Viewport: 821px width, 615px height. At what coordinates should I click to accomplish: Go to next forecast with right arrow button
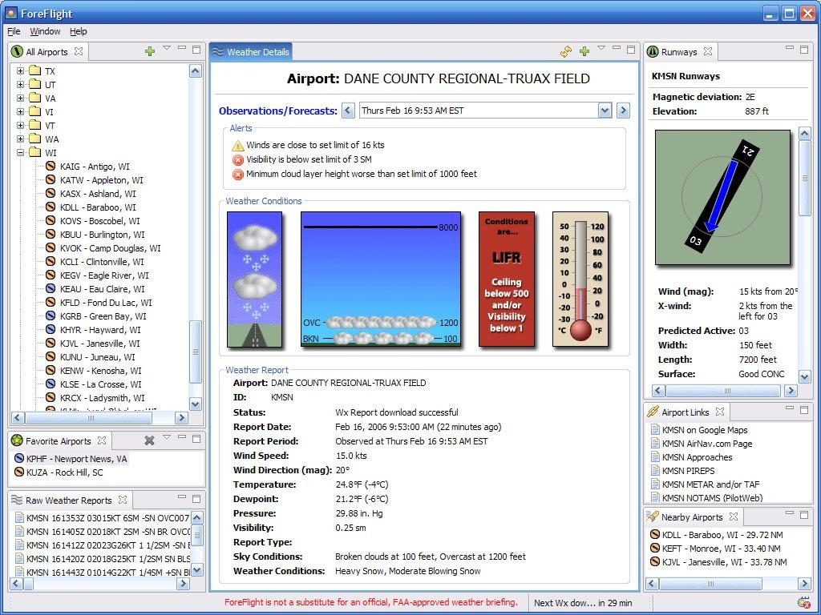[x=622, y=111]
